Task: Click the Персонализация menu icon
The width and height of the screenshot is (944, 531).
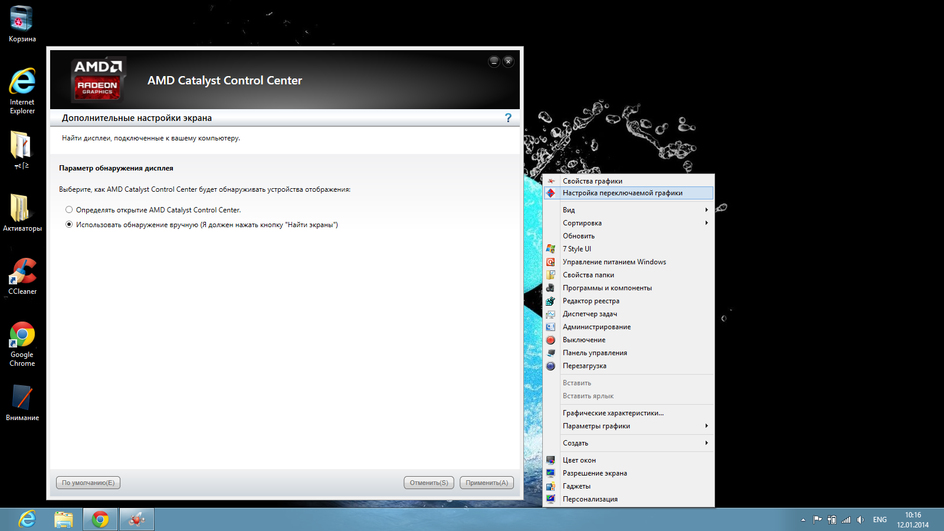Action: [x=550, y=499]
